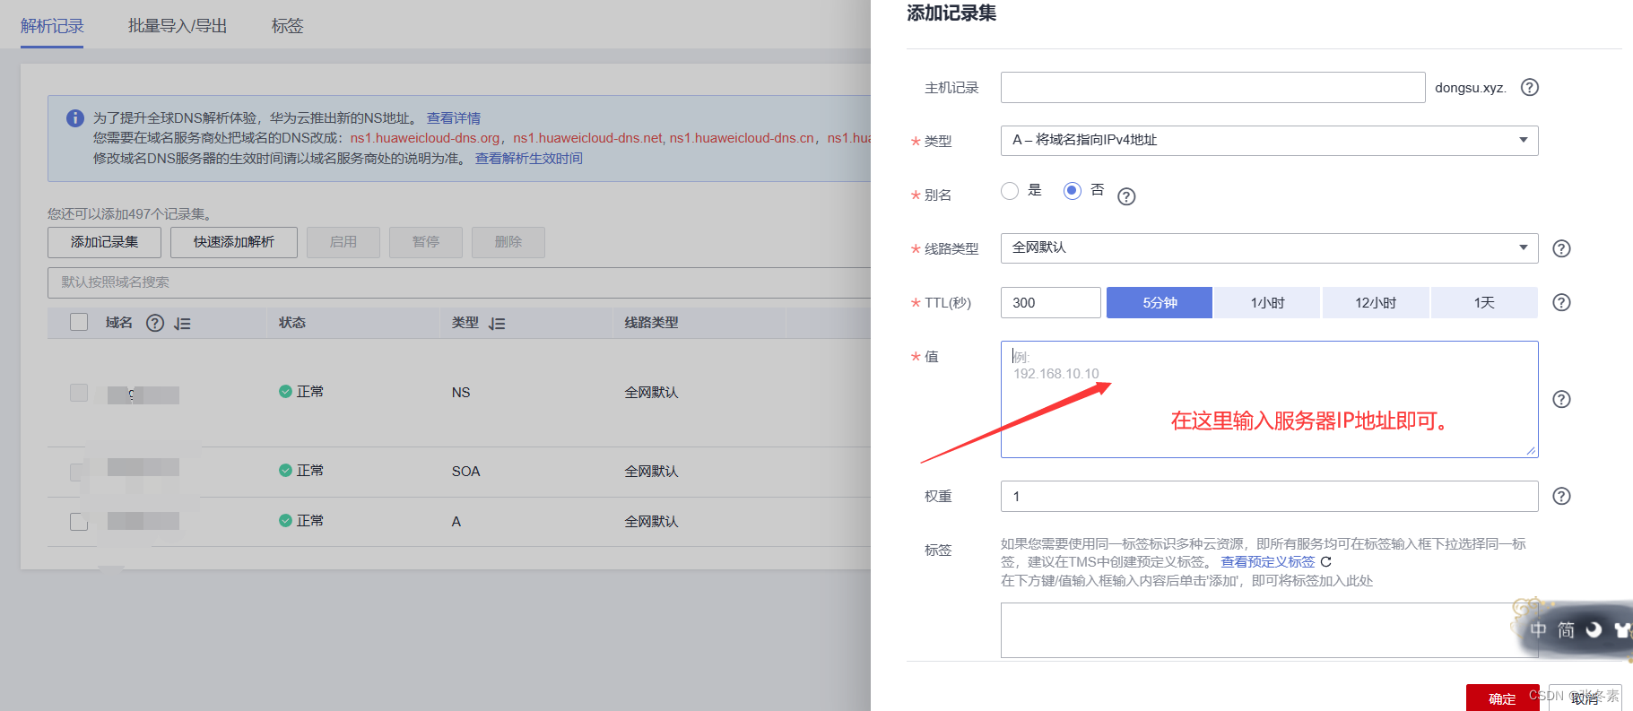Open help icon for TTL setting

click(1561, 302)
